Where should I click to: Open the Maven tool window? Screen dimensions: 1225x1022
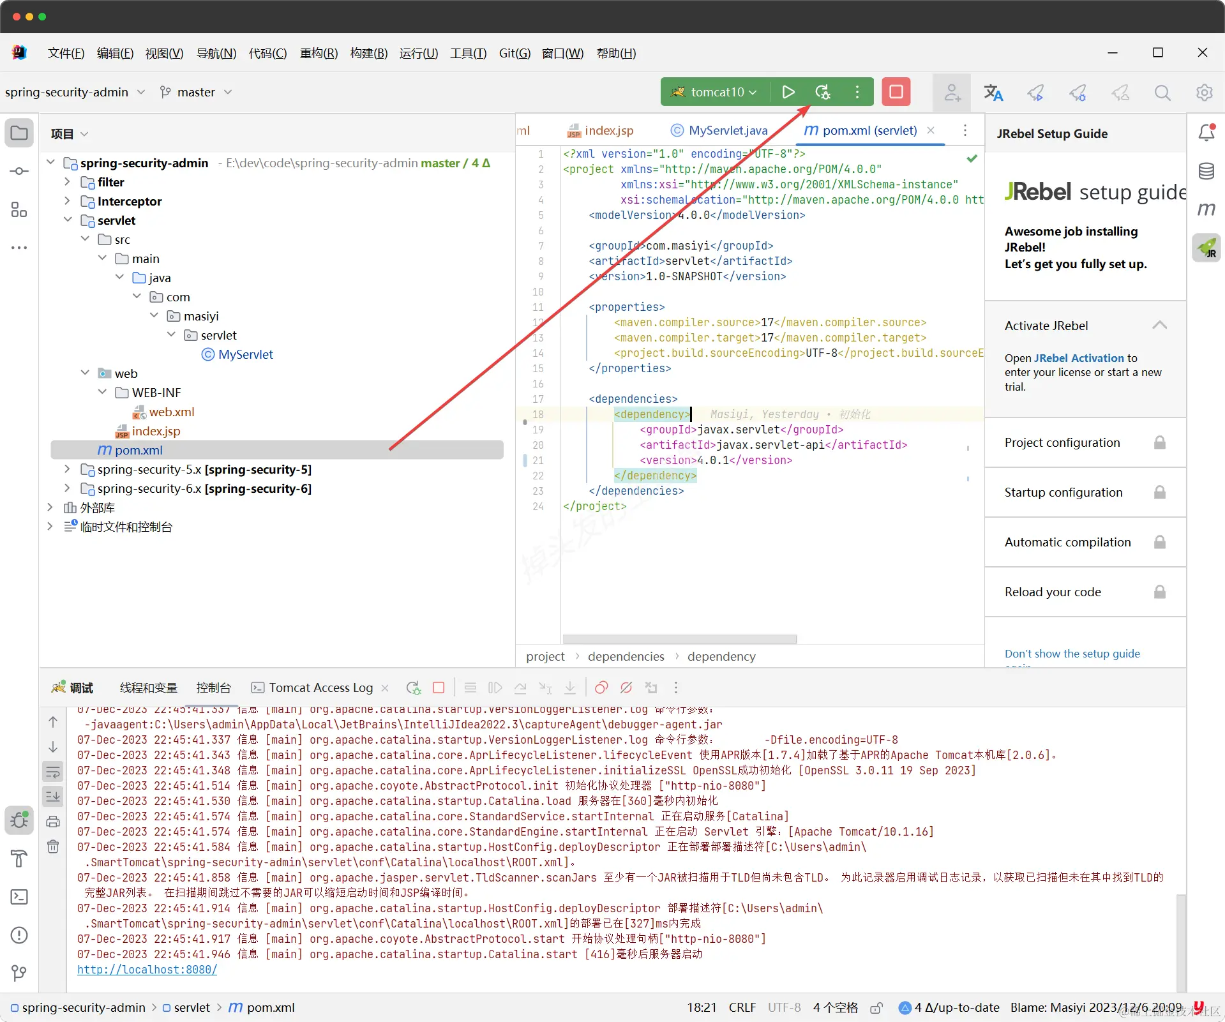(x=1206, y=209)
